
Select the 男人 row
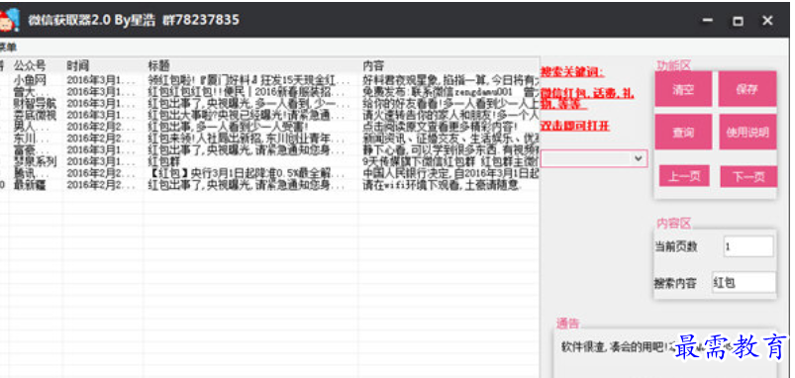[x=268, y=127]
